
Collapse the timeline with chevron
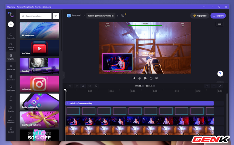point(220,82)
